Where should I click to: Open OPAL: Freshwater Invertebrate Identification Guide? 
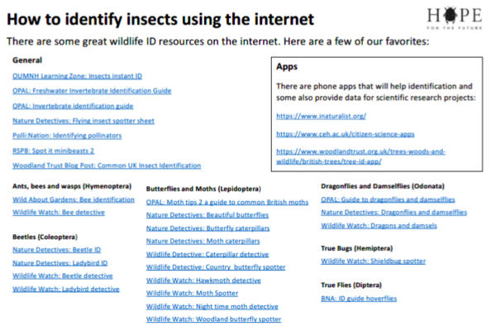tap(92, 90)
